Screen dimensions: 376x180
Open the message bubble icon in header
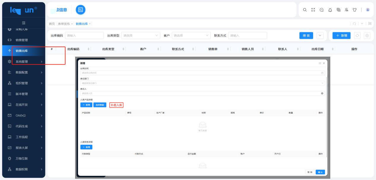point(322,10)
